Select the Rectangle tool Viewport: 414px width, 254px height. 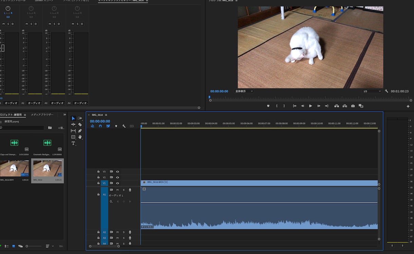tap(73, 137)
